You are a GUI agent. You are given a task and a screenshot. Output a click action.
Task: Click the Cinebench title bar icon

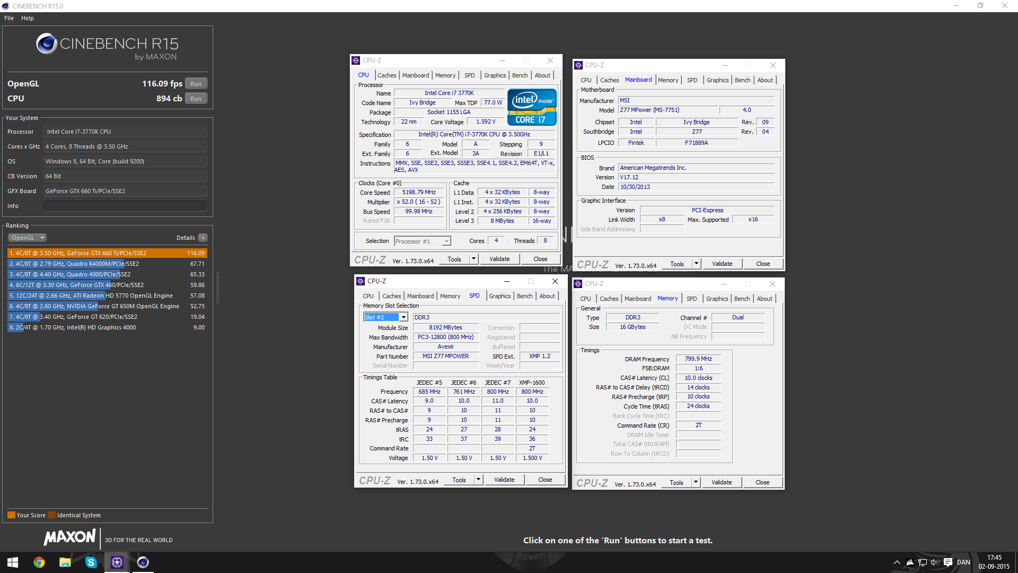[x=6, y=6]
